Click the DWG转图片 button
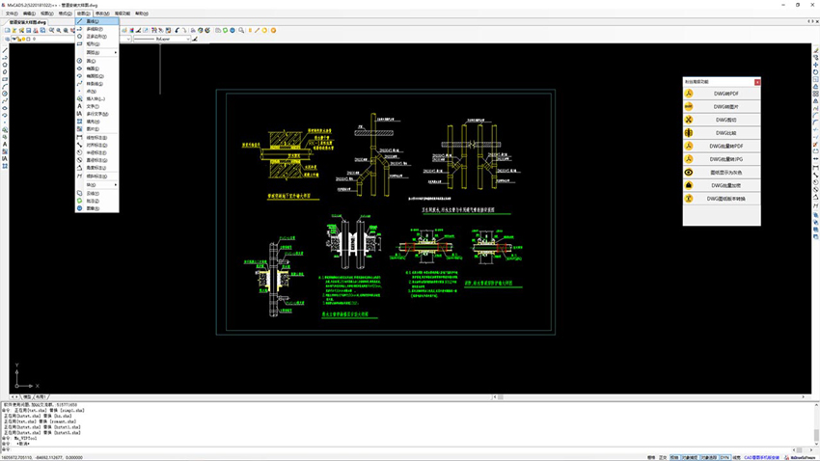 click(x=722, y=107)
